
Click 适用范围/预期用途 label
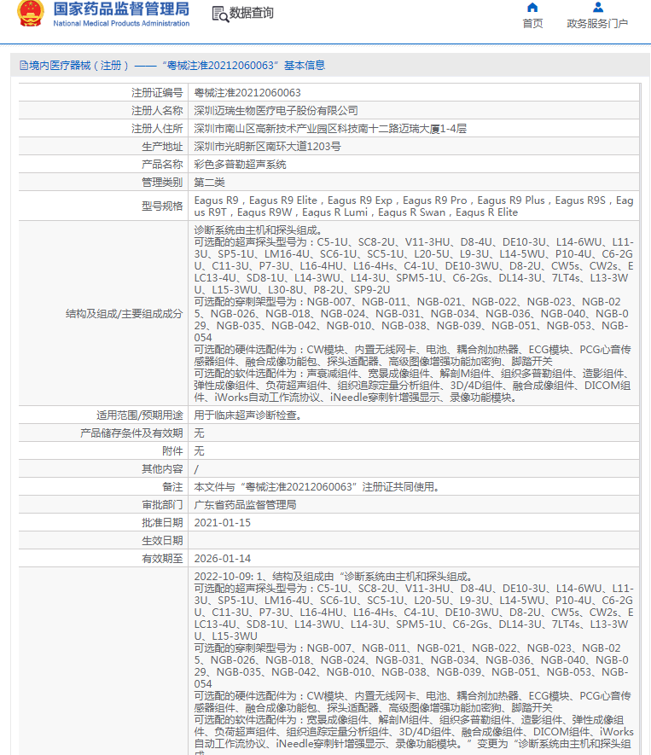click(x=140, y=415)
